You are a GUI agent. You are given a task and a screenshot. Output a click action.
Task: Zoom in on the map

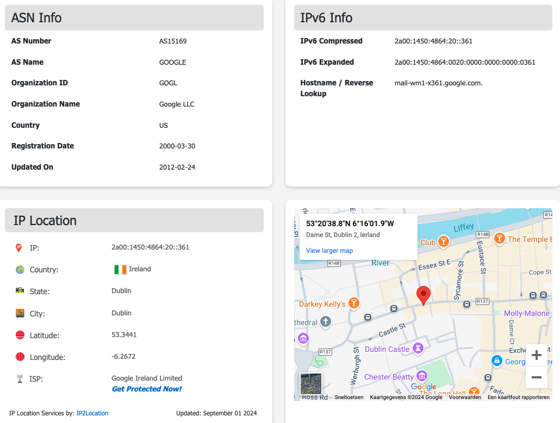click(x=536, y=356)
